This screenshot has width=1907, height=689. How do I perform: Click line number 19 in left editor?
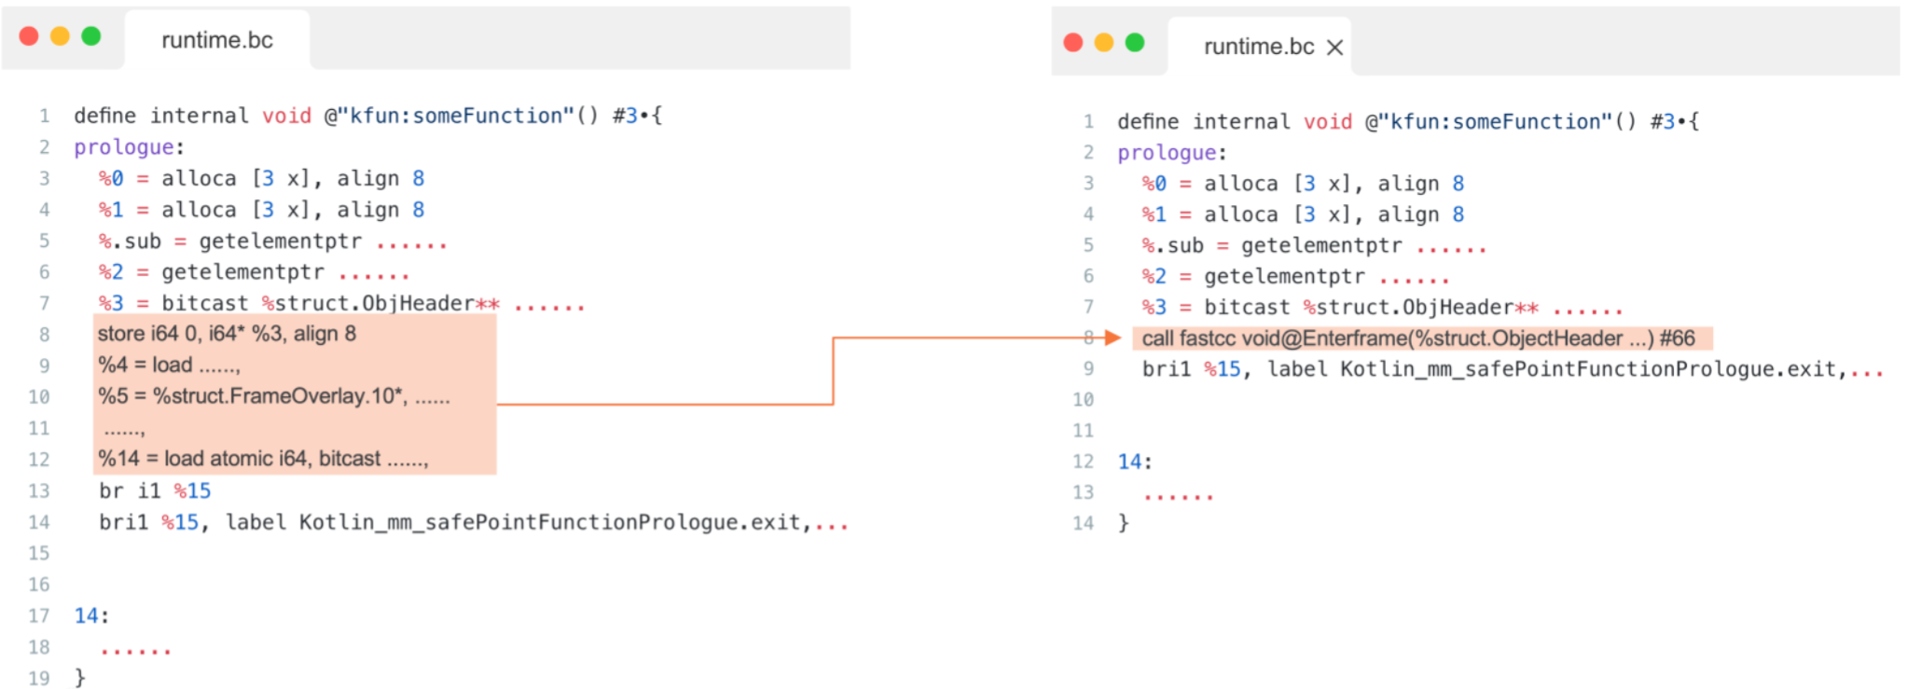point(39,678)
